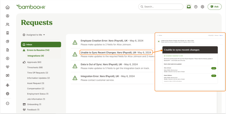Open Payroll dollar-circle icon
The height and width of the screenshot is (114, 226).
pos(8,58)
